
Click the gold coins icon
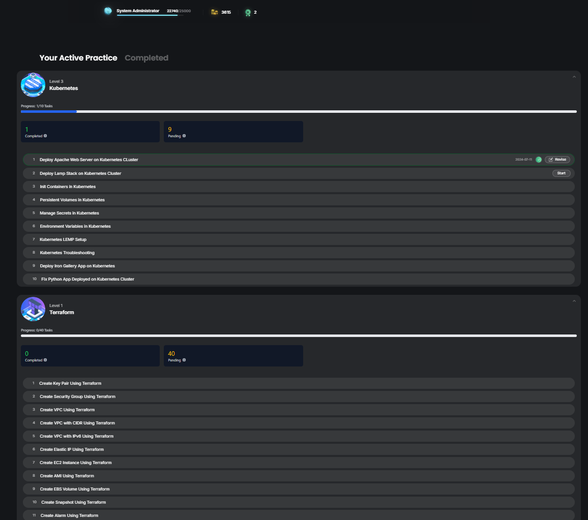click(x=215, y=12)
